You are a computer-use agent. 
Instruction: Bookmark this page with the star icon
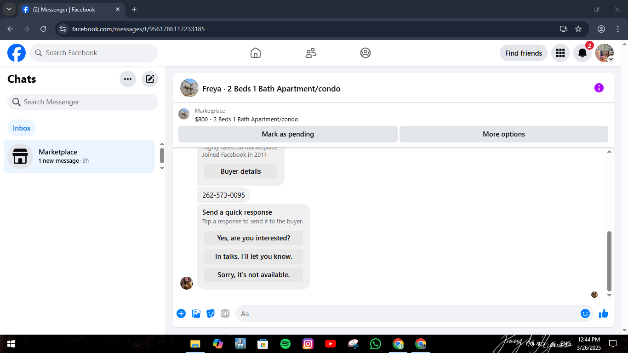[578, 29]
